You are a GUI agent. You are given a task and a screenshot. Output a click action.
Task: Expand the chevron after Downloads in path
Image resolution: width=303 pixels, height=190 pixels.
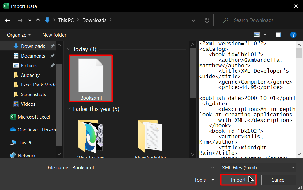[x=111, y=20]
